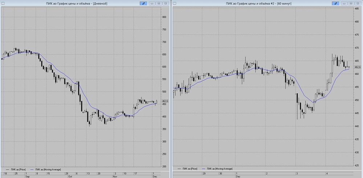Viewport: 363px width, 178px height.
Task: Minimize the daily chart window
Action: coord(152,4)
